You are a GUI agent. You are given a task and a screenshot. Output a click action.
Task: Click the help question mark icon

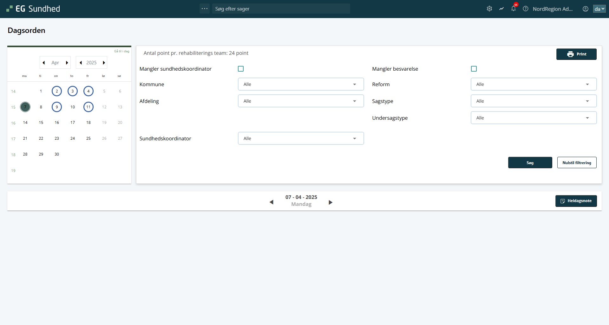coord(526,9)
